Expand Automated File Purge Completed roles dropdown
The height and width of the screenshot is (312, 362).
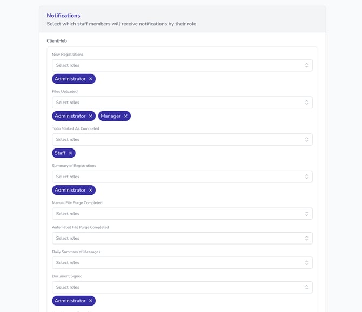(178, 238)
